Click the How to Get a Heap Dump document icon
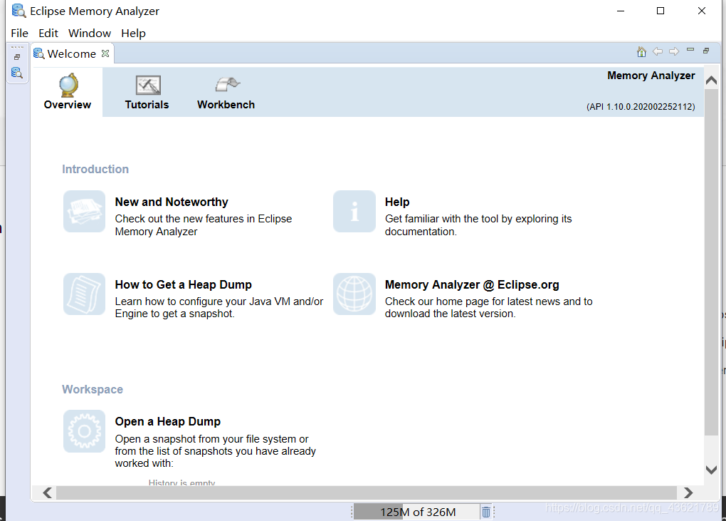726x521 pixels. click(x=84, y=294)
